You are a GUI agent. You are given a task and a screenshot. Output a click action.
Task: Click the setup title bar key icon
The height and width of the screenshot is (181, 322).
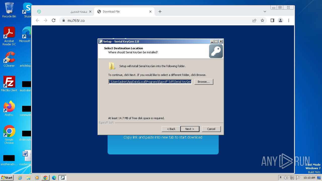pos(101,41)
